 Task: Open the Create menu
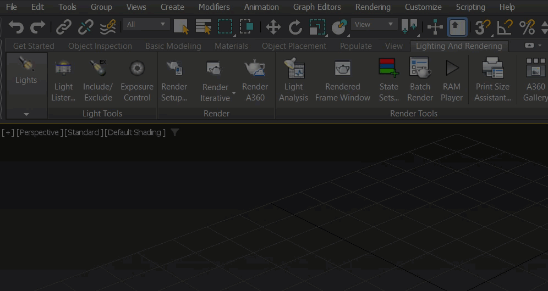pyautogui.click(x=172, y=7)
